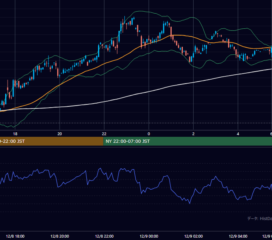Click the 12/9 02:00 date label
272x240 pixels.
coord(194,236)
